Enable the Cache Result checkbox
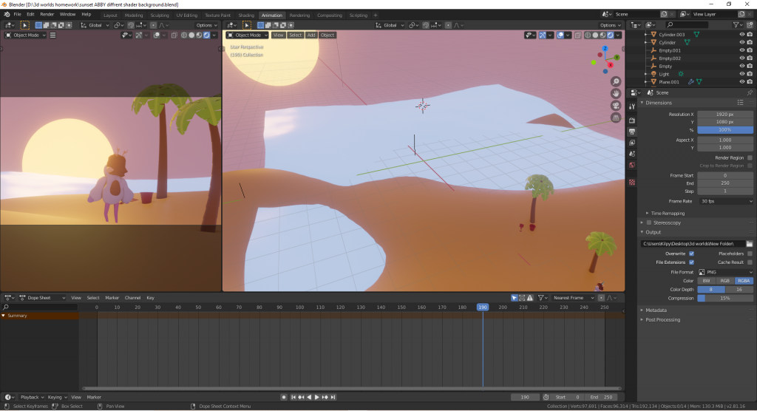The image size is (757, 411). pos(750,262)
